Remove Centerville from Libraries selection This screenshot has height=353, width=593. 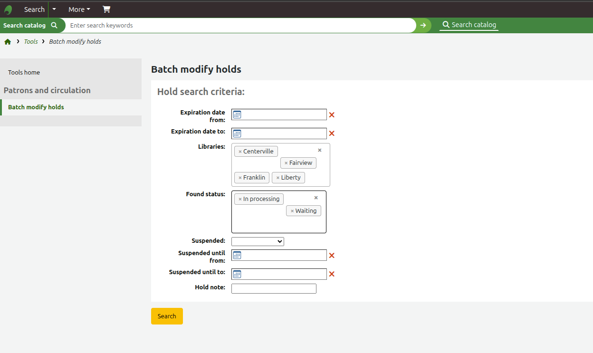click(x=240, y=152)
